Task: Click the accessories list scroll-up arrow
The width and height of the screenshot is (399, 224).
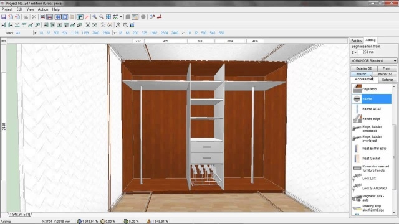Action: click(x=394, y=87)
